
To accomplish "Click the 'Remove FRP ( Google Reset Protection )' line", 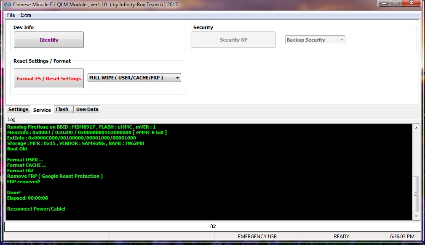I will [55, 176].
